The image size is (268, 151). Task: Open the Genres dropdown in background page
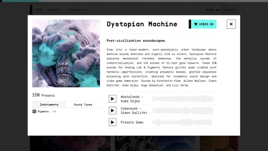54,10
